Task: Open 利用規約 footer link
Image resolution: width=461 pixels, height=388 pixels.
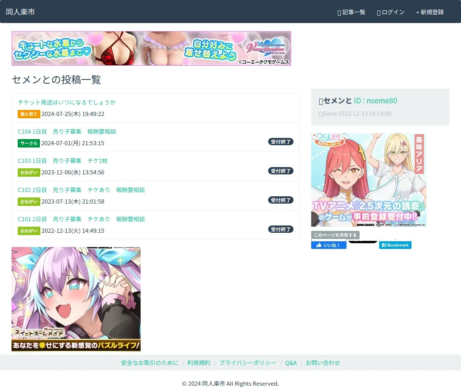Action: click(199, 363)
